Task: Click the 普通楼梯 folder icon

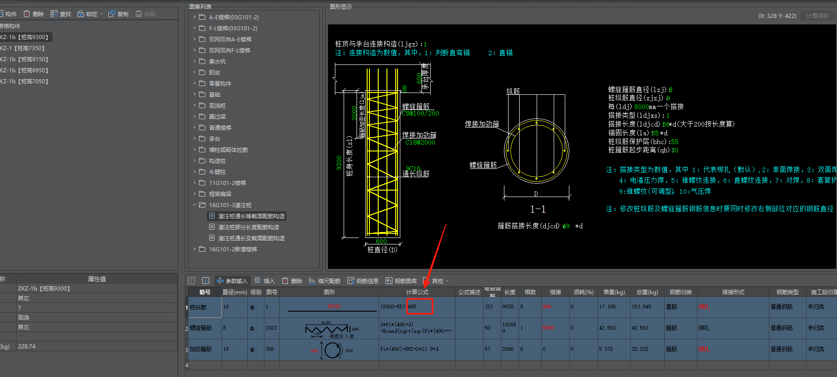Action: (202, 128)
